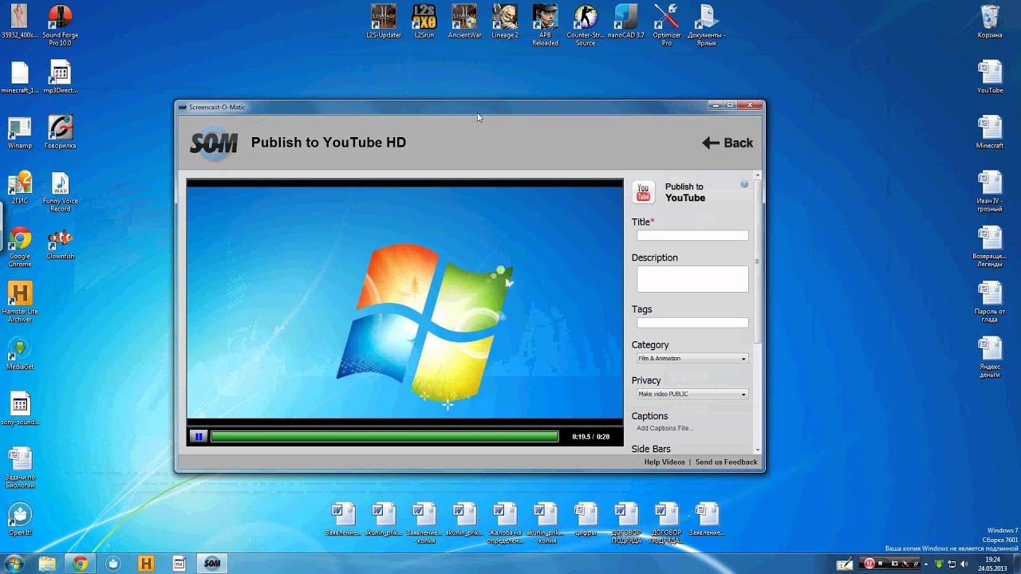Select the Optimizer Pro desktop icon
Viewport: 1021px width, 574px height.
click(667, 26)
